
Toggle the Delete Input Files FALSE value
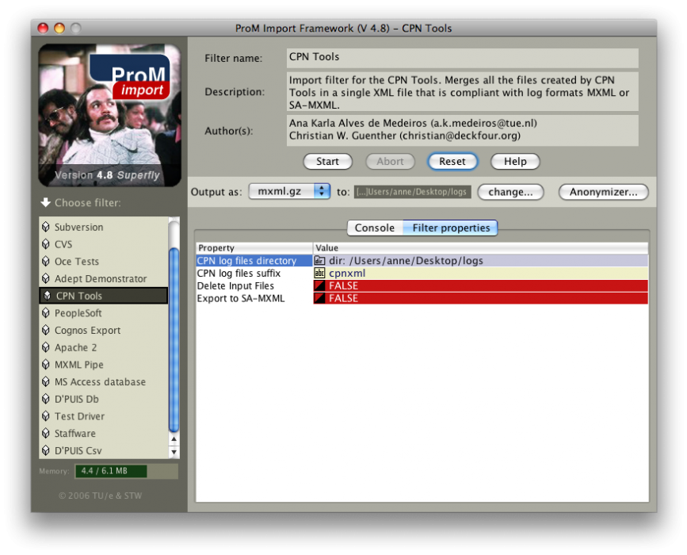pos(480,285)
